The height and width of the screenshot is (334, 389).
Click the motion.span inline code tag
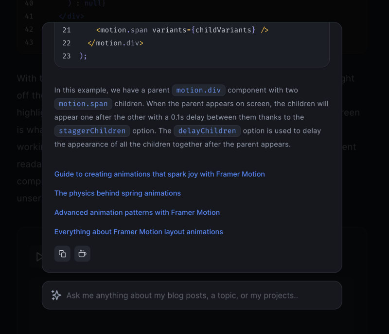[83, 104]
